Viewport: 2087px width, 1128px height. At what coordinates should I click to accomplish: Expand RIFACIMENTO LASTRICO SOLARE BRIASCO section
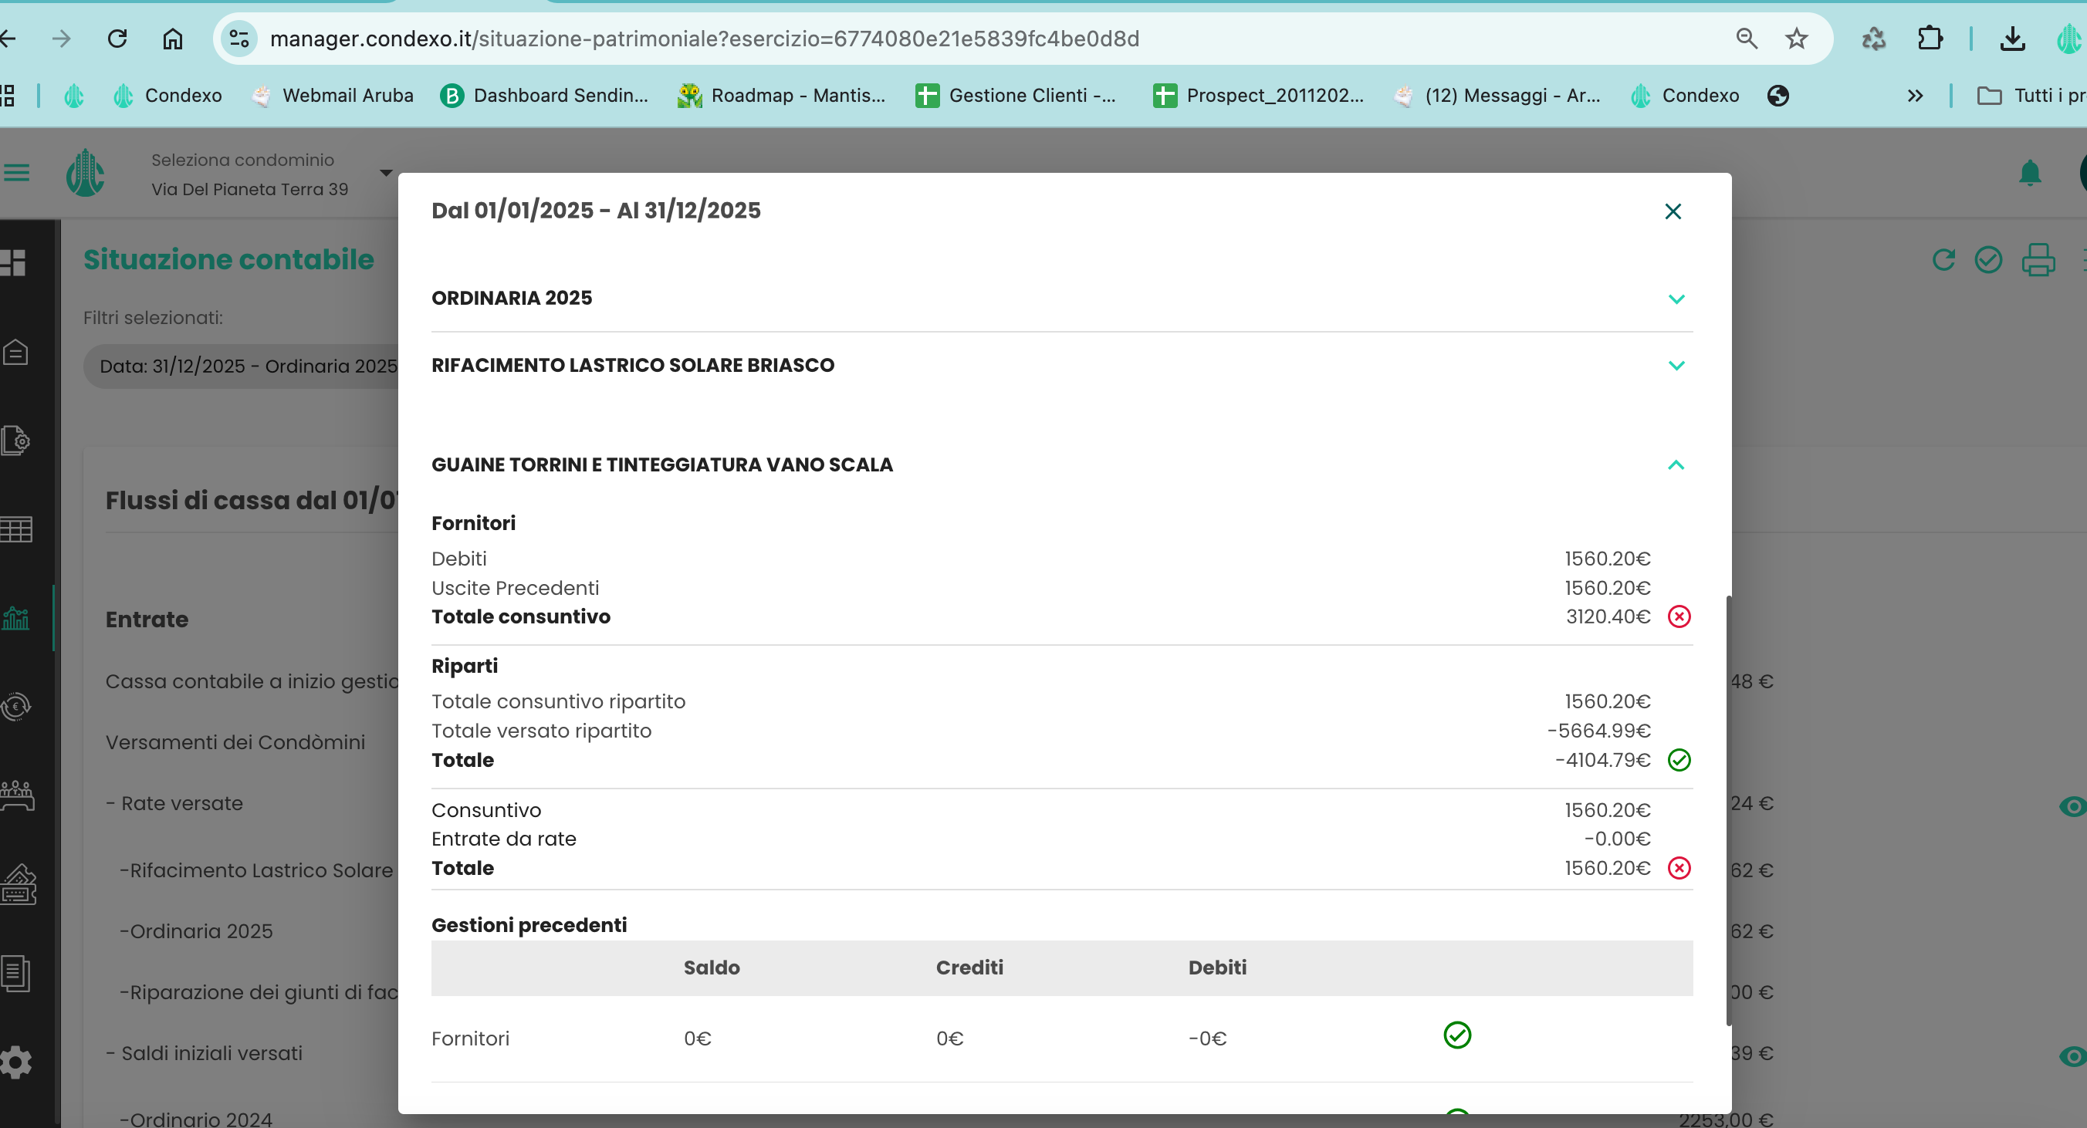tap(1676, 366)
